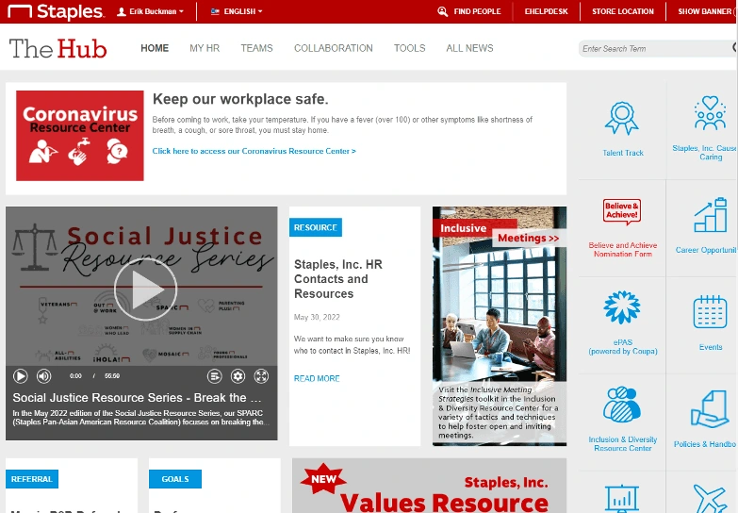
Task: Open the Believe and Achieve Nomination Form icon
Action: [x=622, y=210]
